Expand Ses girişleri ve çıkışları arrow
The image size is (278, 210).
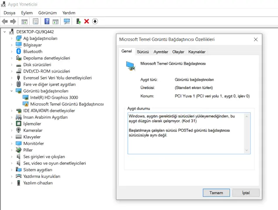pyautogui.click(x=11, y=157)
